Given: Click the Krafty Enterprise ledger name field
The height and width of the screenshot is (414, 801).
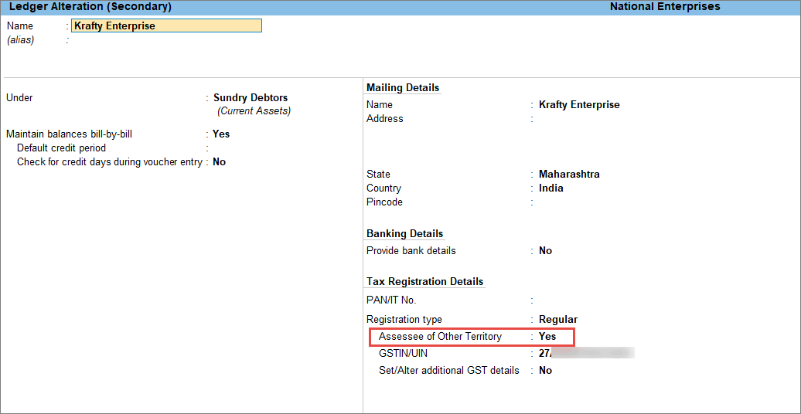Looking at the screenshot, I should [x=166, y=25].
